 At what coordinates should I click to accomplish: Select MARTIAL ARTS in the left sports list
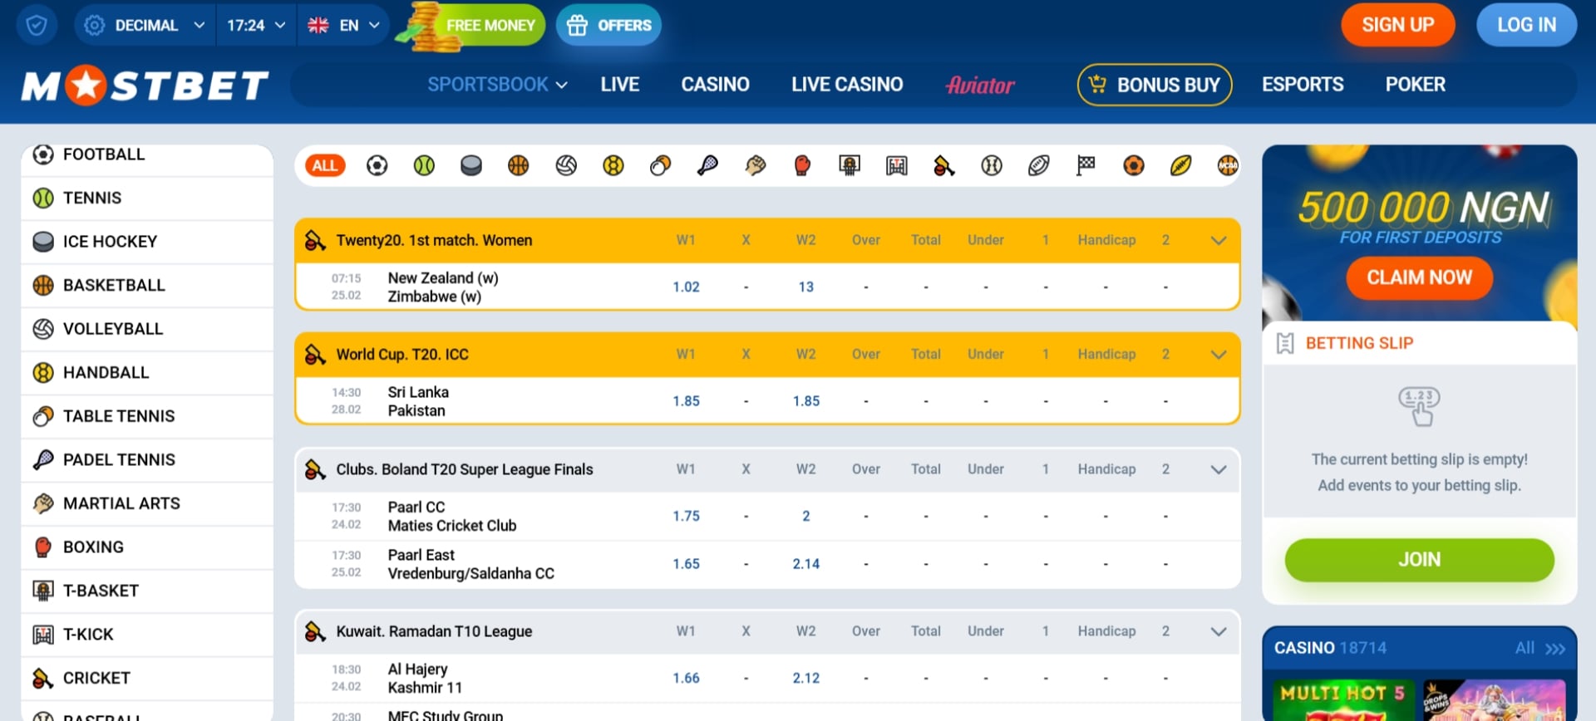[x=147, y=503]
